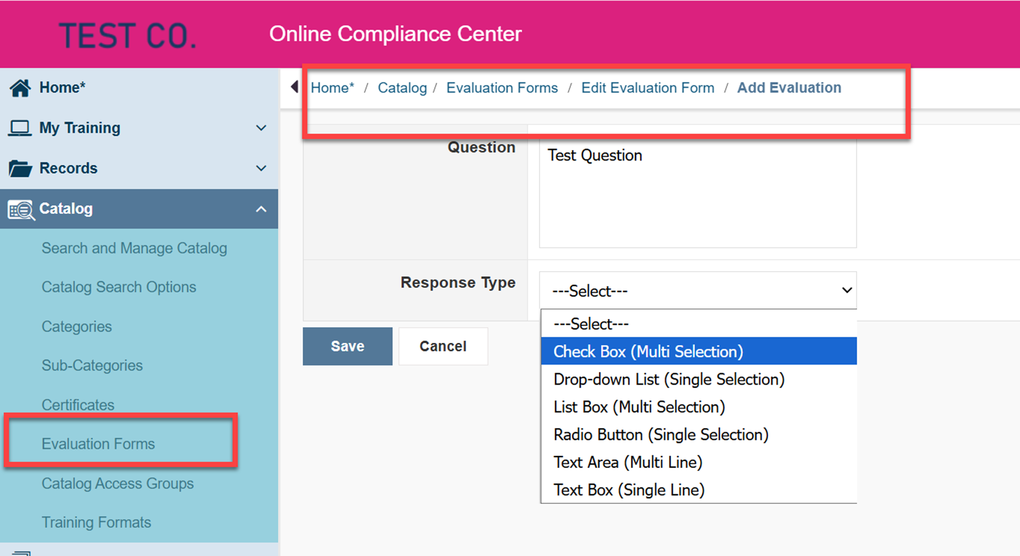This screenshot has width=1020, height=556.
Task: Expand the Records menu chevron
Action: tap(261, 168)
